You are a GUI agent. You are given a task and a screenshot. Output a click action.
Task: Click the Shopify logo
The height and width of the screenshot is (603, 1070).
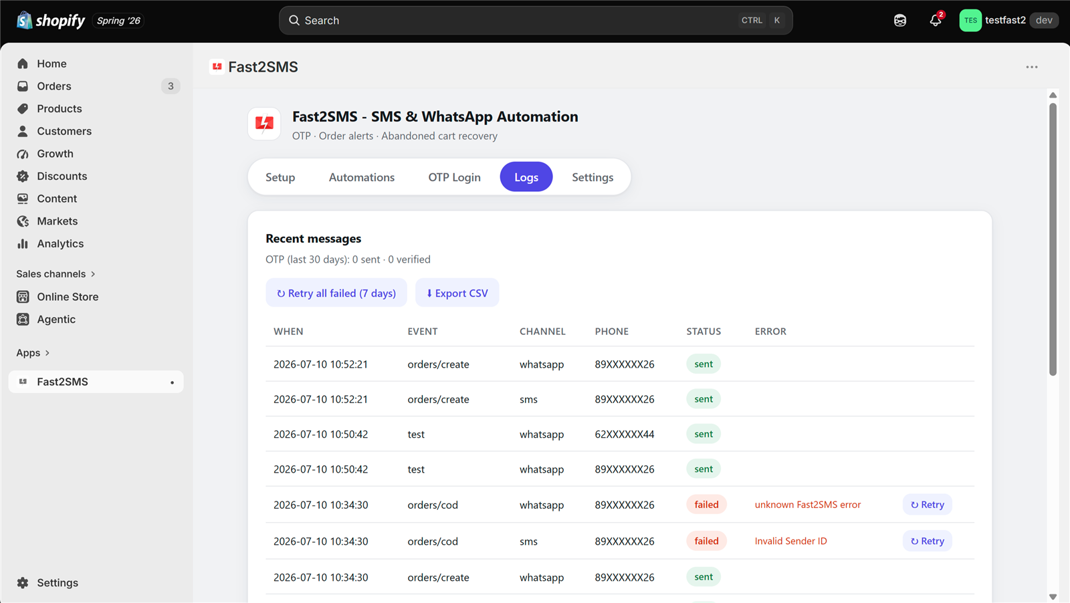click(51, 21)
